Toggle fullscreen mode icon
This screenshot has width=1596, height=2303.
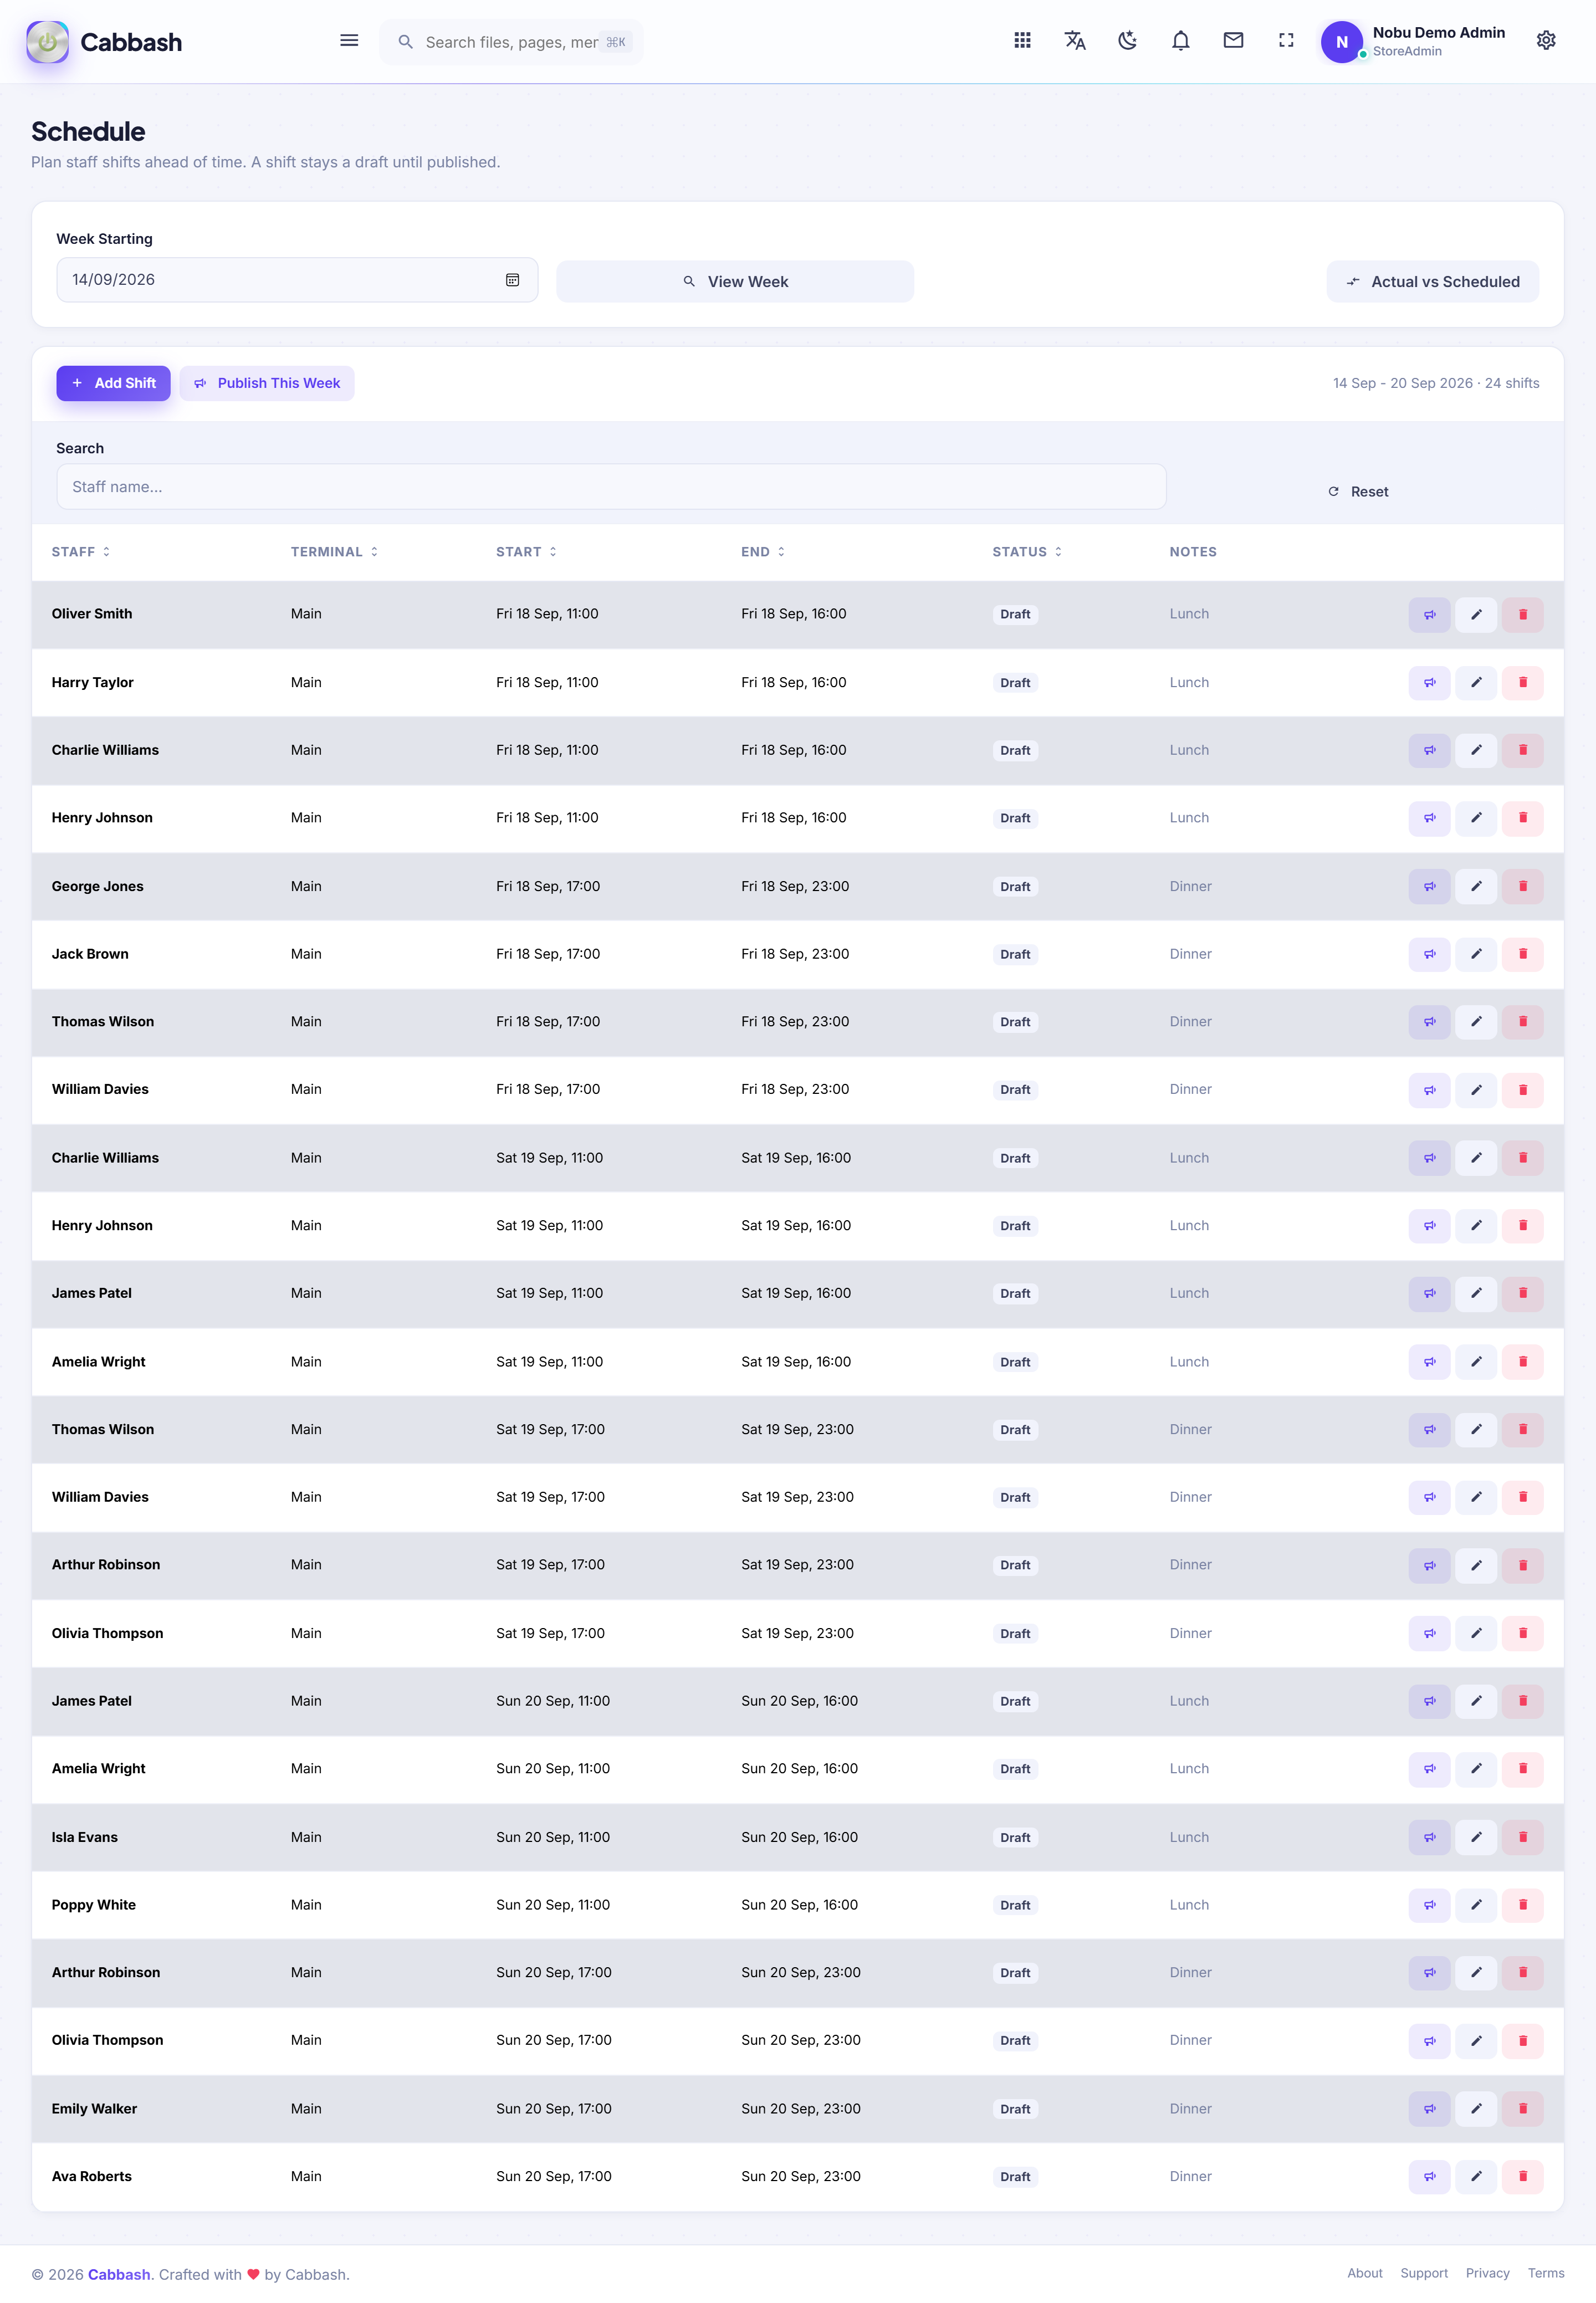(1286, 41)
